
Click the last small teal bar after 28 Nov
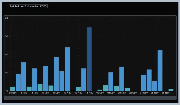[171, 90]
